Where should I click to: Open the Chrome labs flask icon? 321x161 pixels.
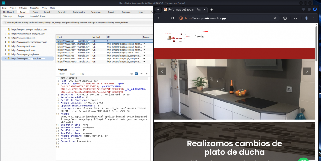click(295, 18)
